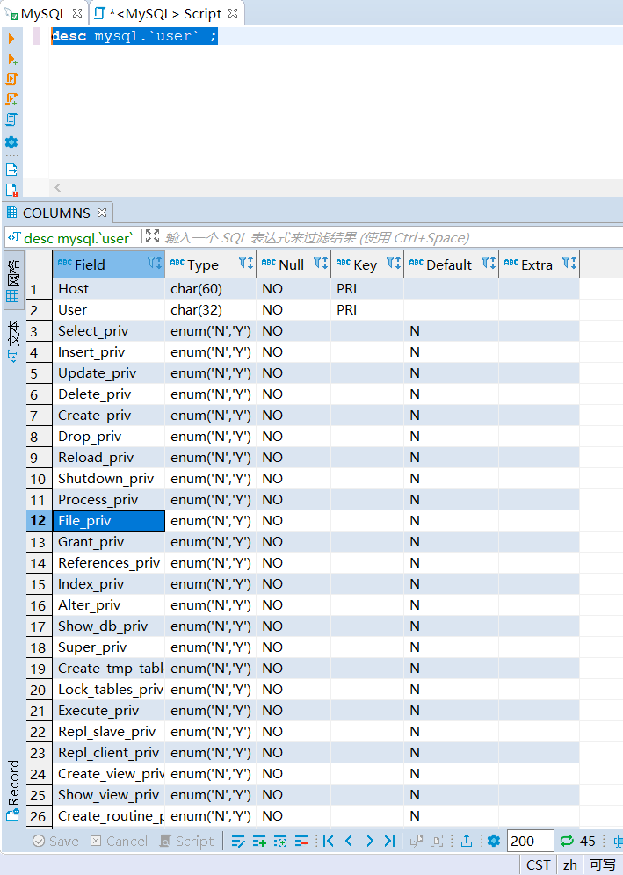Refresh the result set using green arrows
This screenshot has height=875, width=623.
(x=567, y=841)
